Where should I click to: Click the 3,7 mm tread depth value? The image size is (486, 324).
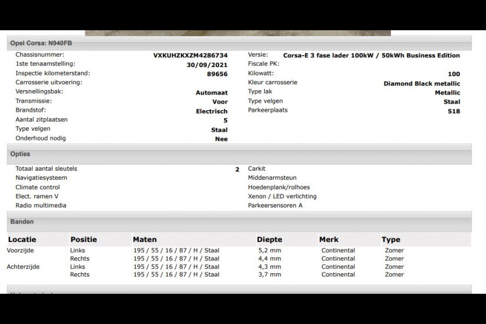(x=269, y=275)
